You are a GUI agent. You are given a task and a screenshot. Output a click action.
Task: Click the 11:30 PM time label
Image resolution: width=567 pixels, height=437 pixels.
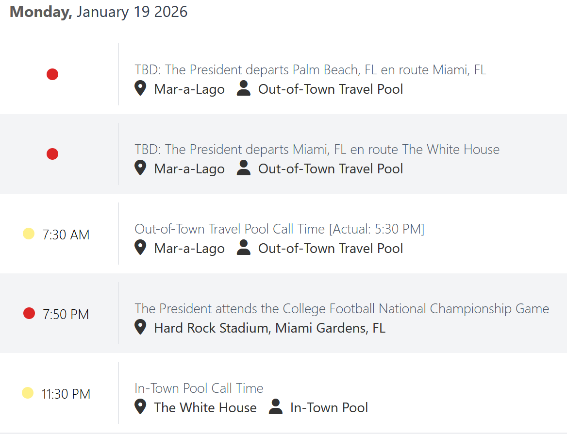click(66, 394)
